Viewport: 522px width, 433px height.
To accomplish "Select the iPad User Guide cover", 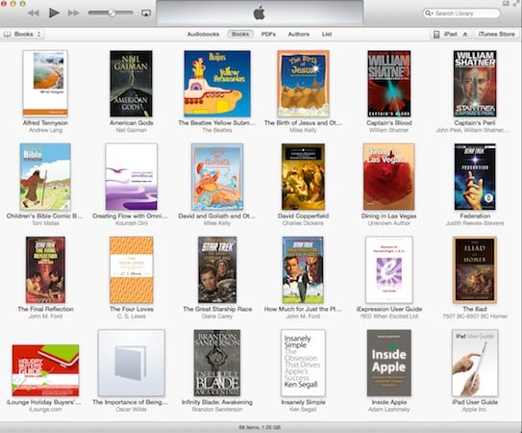I will [475, 363].
